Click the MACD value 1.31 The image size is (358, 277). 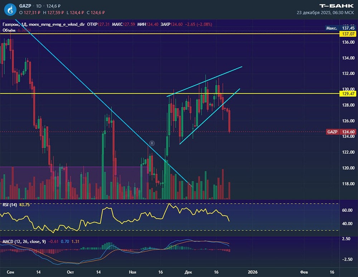tap(75, 242)
